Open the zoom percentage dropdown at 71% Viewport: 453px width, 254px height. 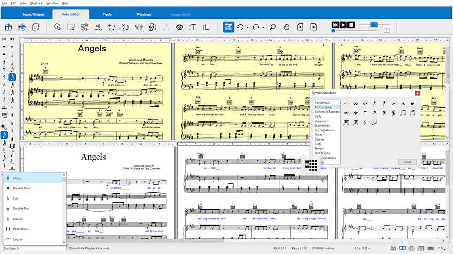(x=445, y=248)
